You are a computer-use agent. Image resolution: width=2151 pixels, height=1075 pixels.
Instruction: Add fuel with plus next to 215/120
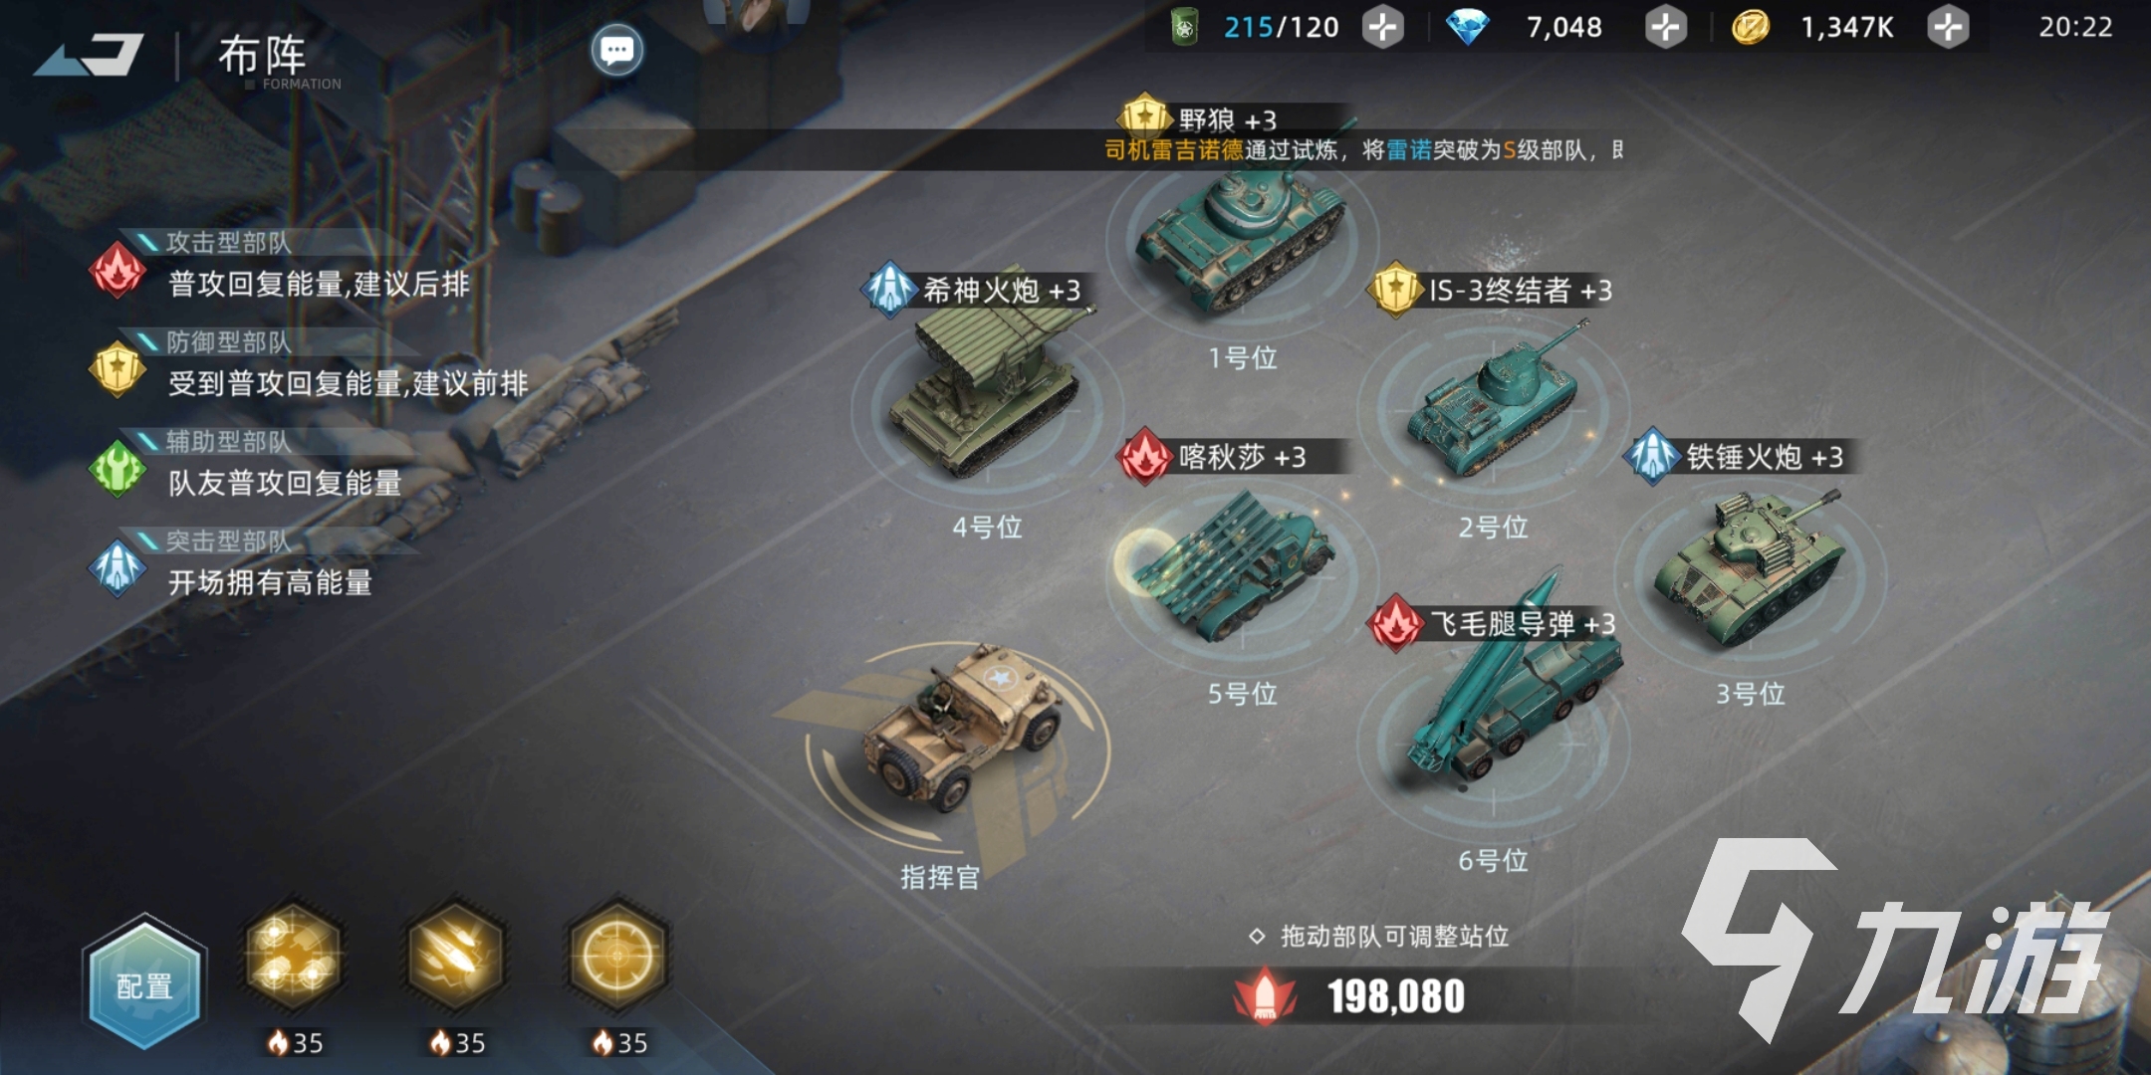(1382, 27)
